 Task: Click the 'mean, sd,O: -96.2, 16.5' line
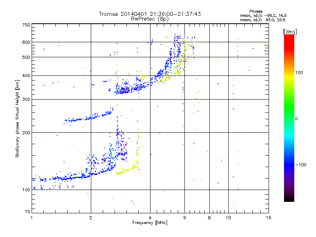pos(263,15)
